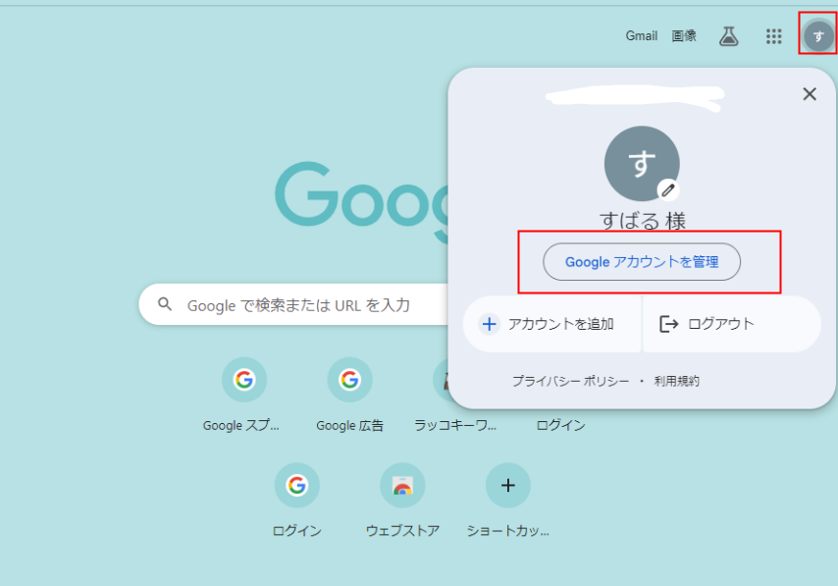The image size is (838, 586).
Task: Click the すばる profile avatar in the menu
Action: pos(642,163)
